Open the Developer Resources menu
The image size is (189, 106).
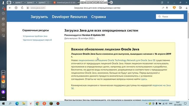(70, 17)
